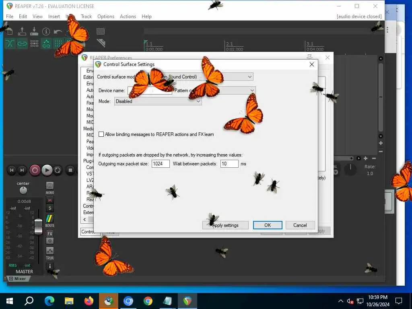
Task: Open the Actions menu
Action: (128, 16)
